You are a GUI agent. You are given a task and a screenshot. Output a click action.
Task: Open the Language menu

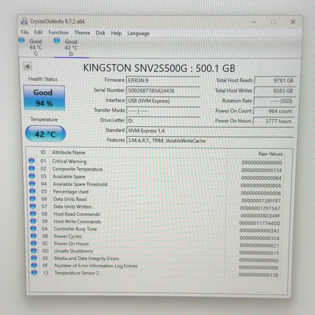click(x=138, y=34)
